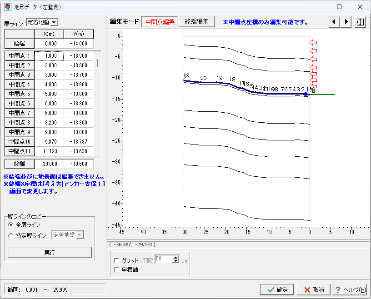Click the 範囲 0.001 ～ 29.999 status text
371x299 pixels.
point(38,290)
